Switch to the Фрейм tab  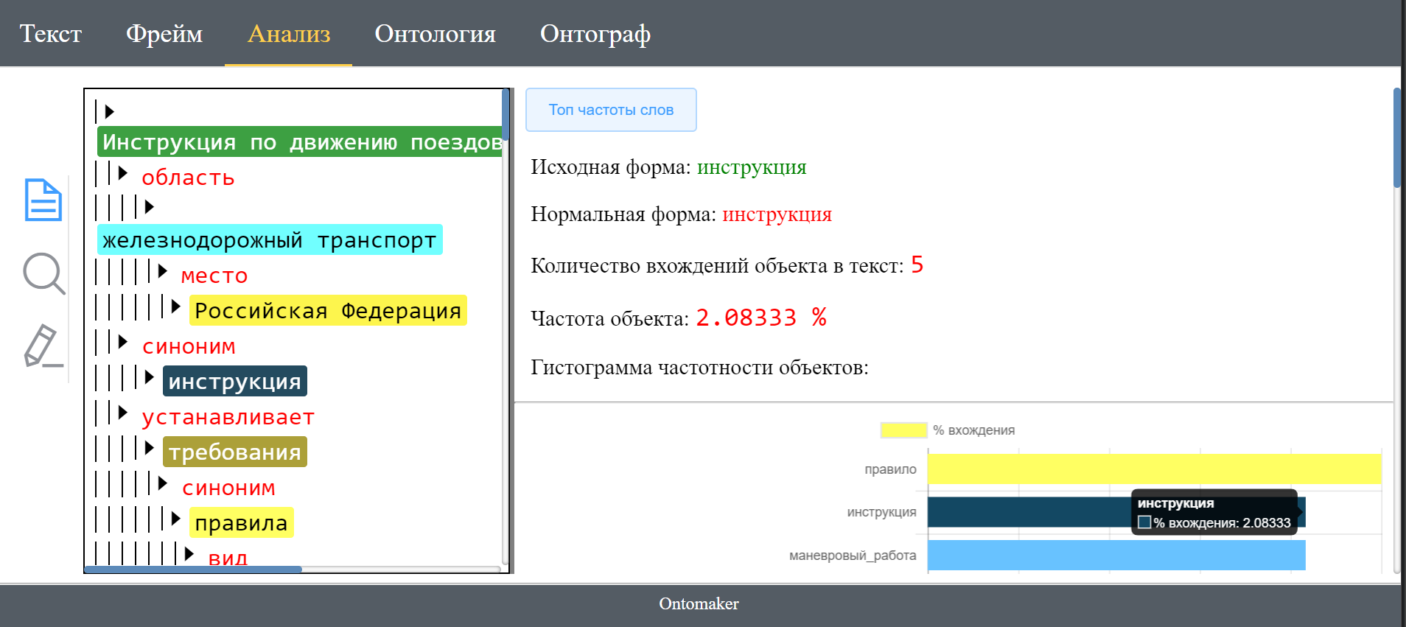point(164,34)
